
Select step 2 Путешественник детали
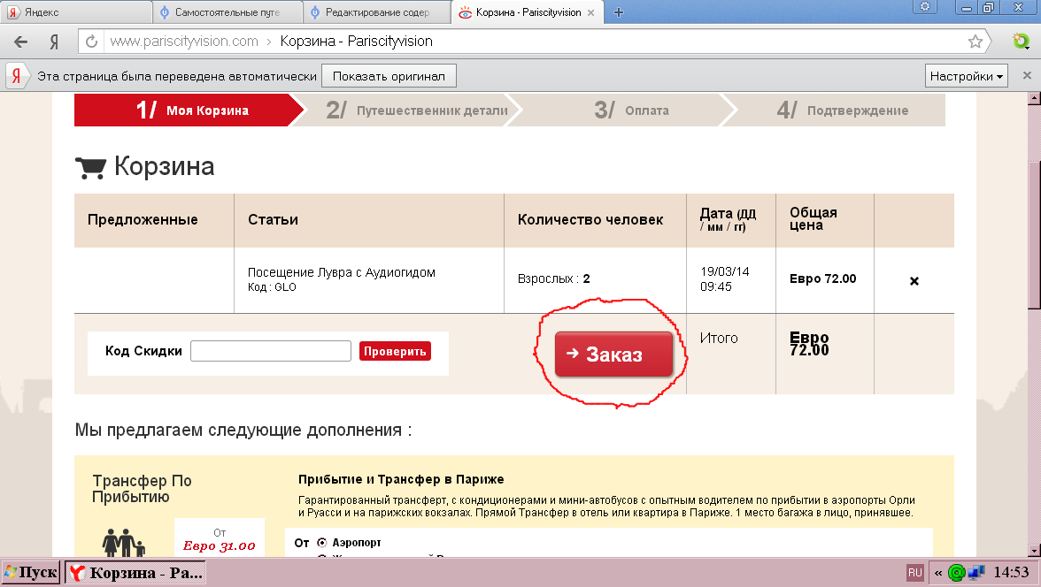[x=418, y=111]
